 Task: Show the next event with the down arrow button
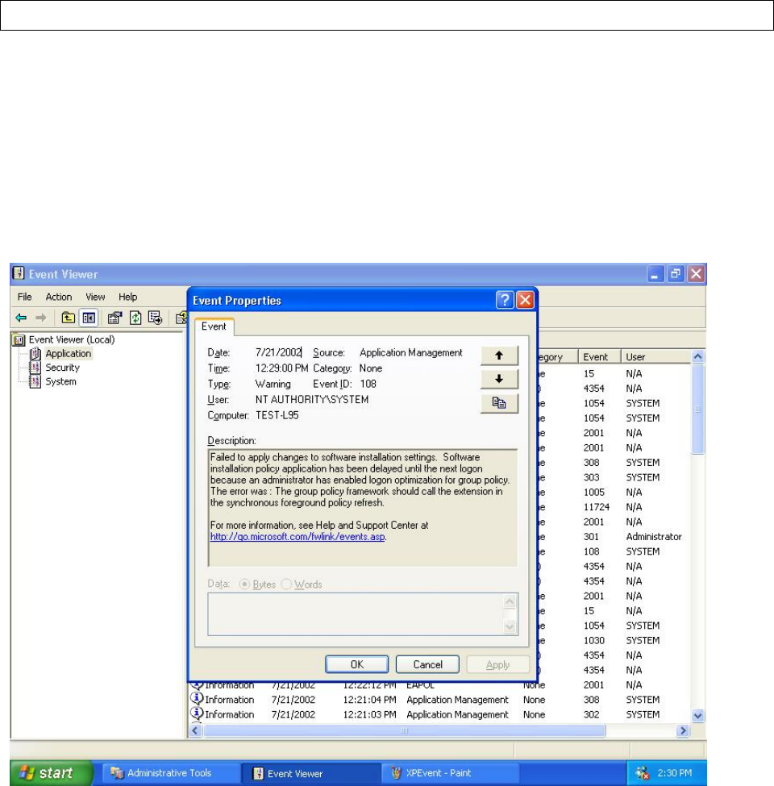499,379
